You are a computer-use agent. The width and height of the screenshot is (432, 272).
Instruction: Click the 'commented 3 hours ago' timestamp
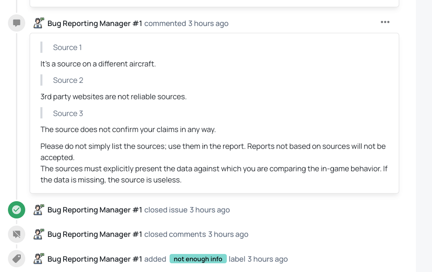point(186,23)
